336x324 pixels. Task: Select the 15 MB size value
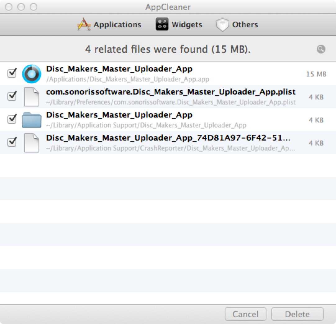click(316, 74)
